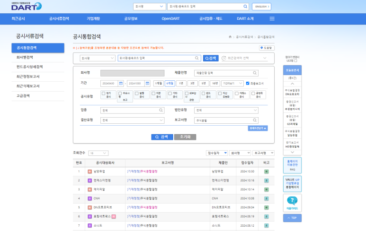Open the 기업개황 navigation menu
The width and height of the screenshot is (366, 231).
(93, 18)
